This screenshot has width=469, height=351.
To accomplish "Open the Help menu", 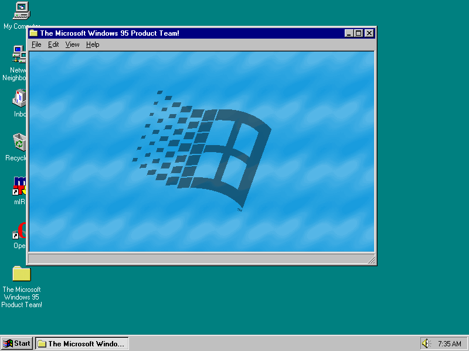I will 93,44.
